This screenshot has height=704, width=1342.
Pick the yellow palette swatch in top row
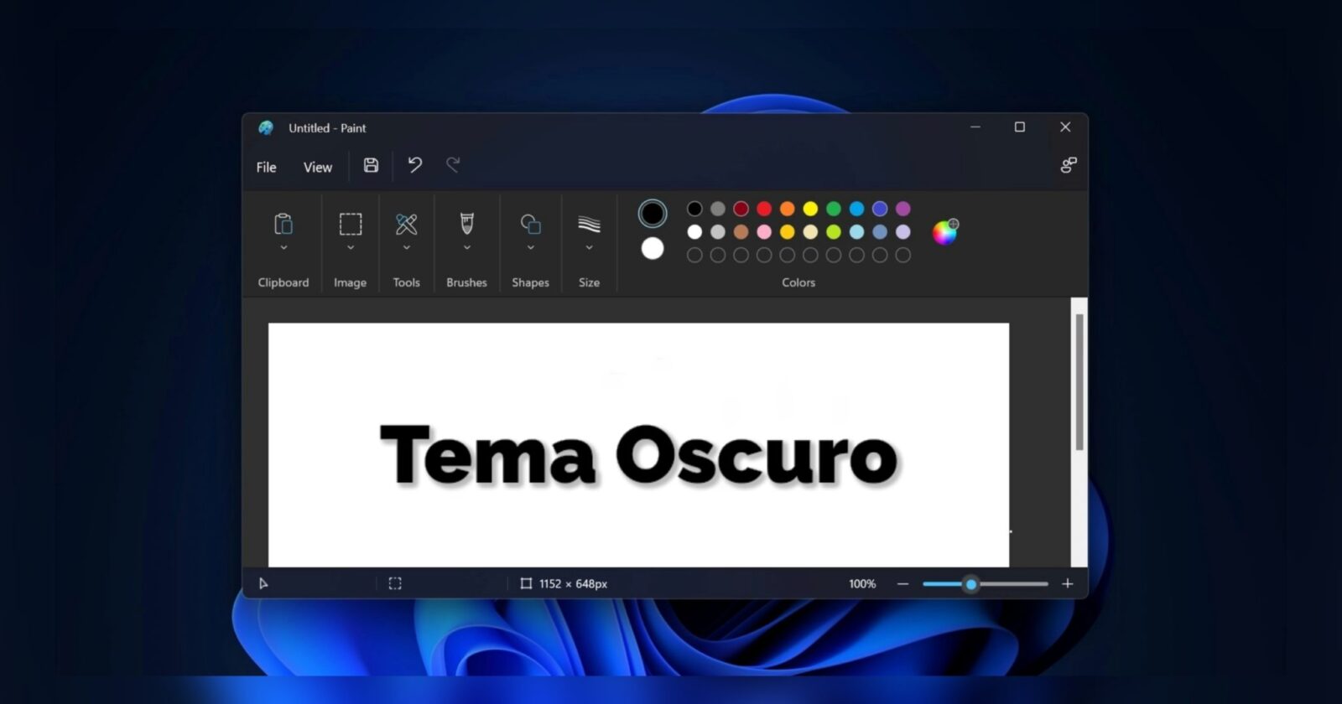point(810,209)
